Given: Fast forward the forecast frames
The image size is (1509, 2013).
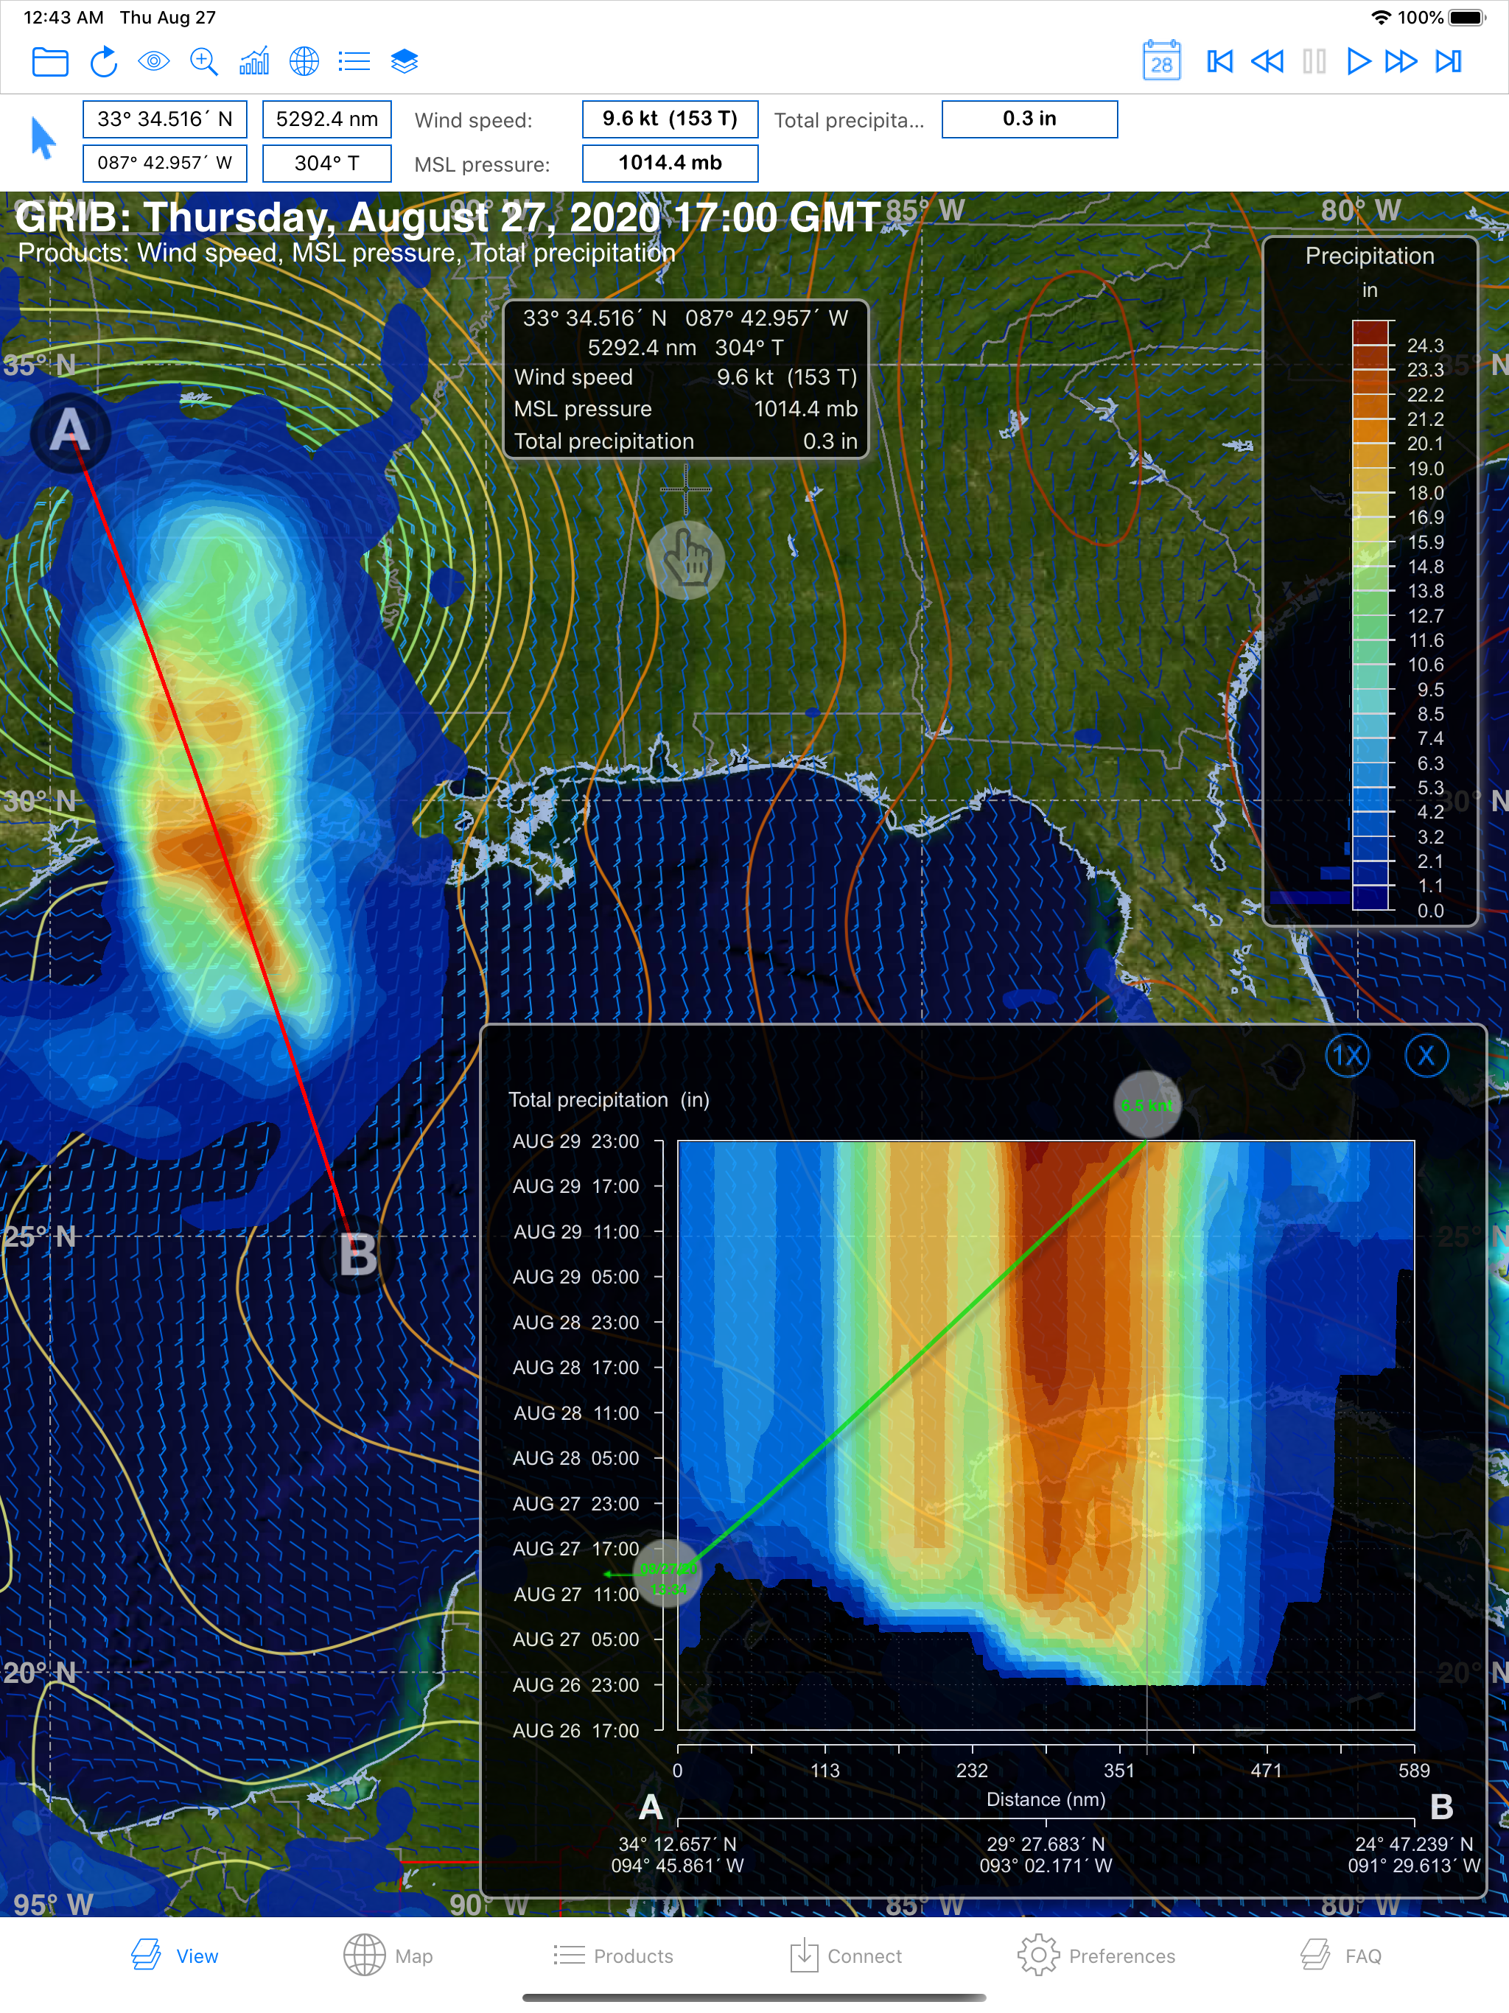Looking at the screenshot, I should [1401, 62].
